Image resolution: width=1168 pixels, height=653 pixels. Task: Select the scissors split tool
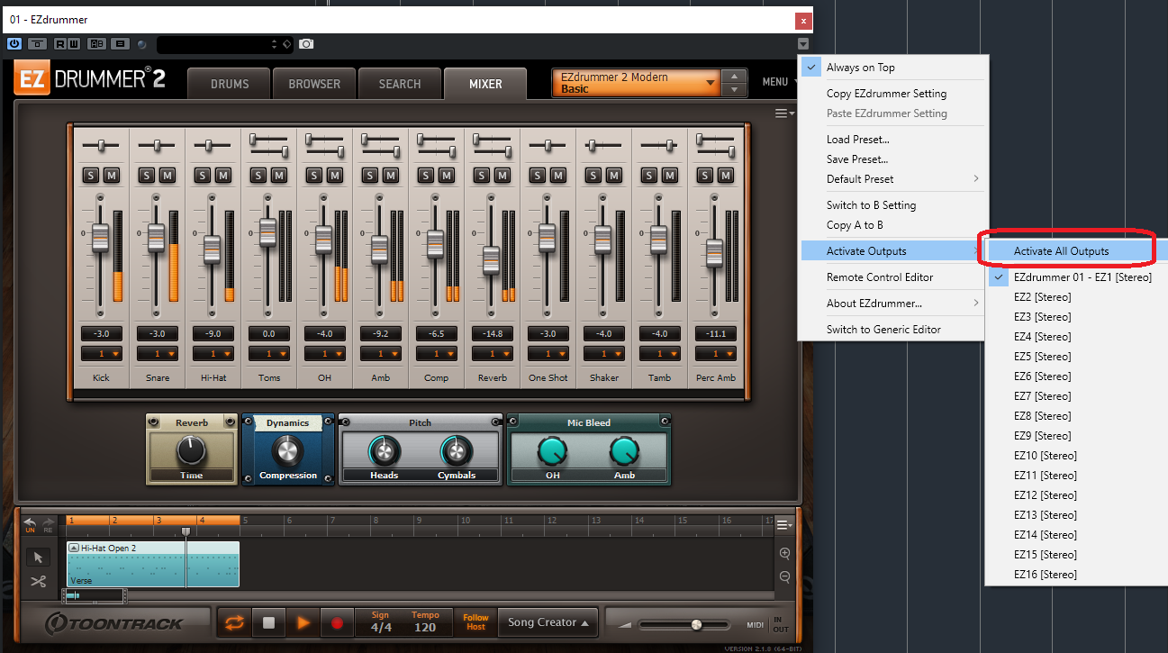[x=38, y=581]
